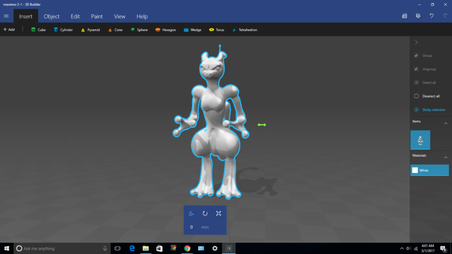This screenshot has width=452, height=254.
Task: Open Task View on taskbar
Action: coord(118,248)
